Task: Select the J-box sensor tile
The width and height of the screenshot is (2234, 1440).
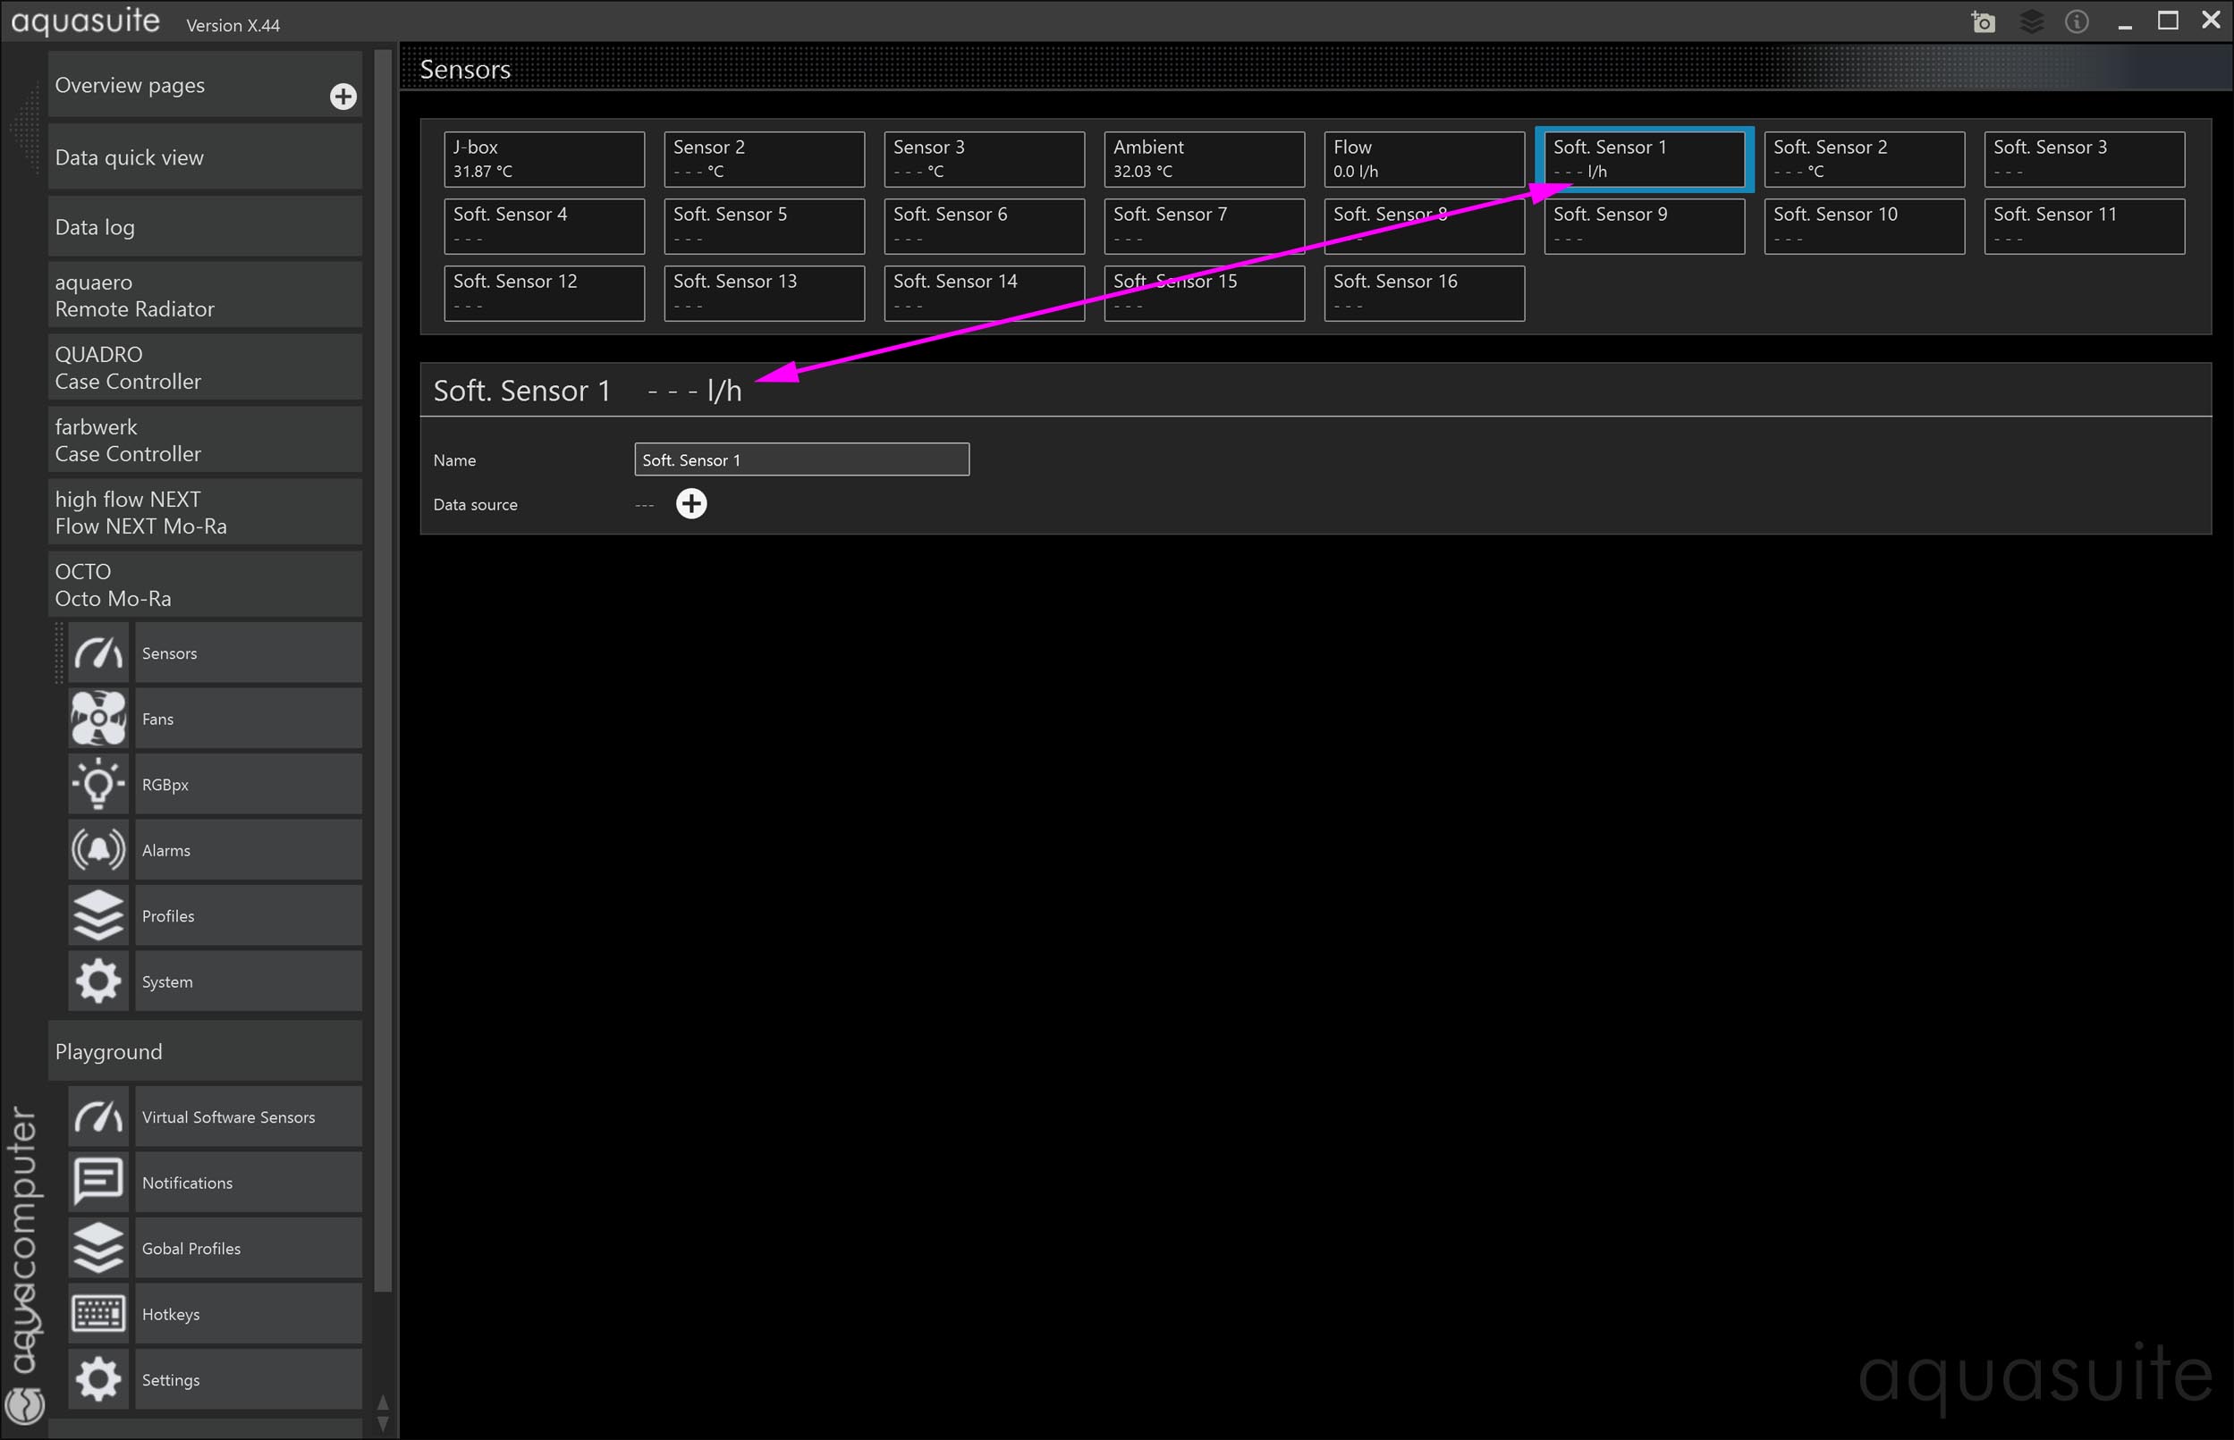Action: (545, 159)
